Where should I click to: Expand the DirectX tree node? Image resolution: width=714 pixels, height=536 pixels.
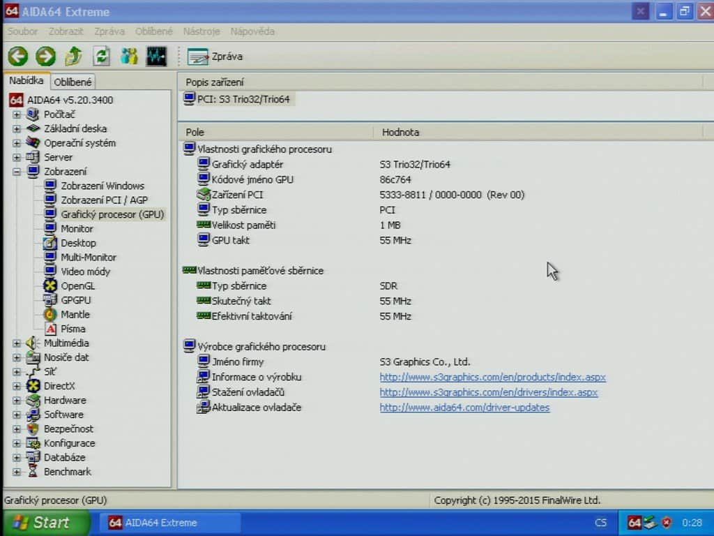pos(17,386)
